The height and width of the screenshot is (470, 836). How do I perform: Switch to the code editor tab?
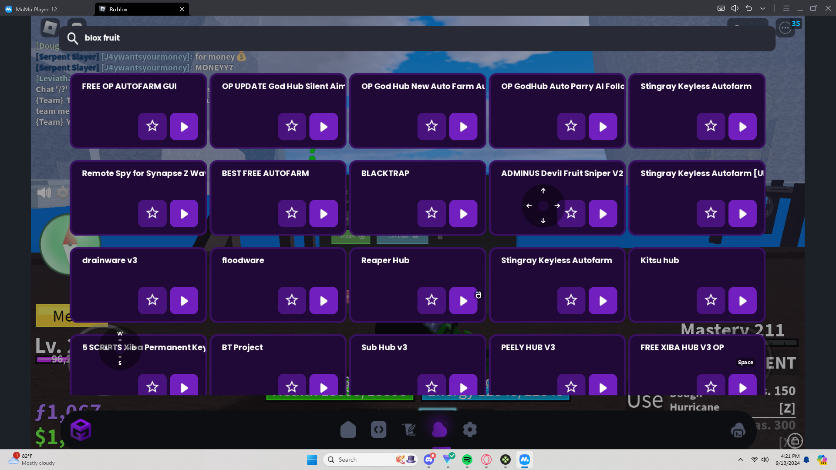pyautogui.click(x=379, y=430)
